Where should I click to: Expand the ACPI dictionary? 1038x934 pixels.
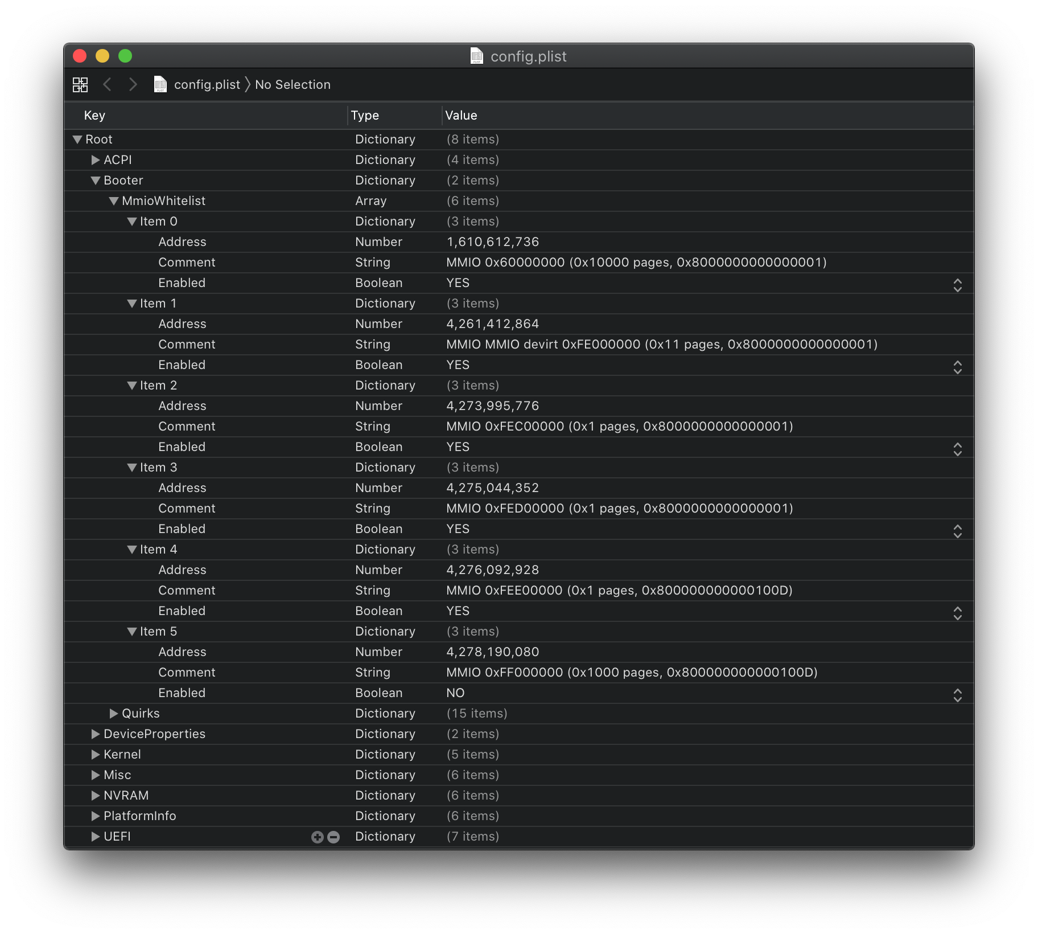96,160
